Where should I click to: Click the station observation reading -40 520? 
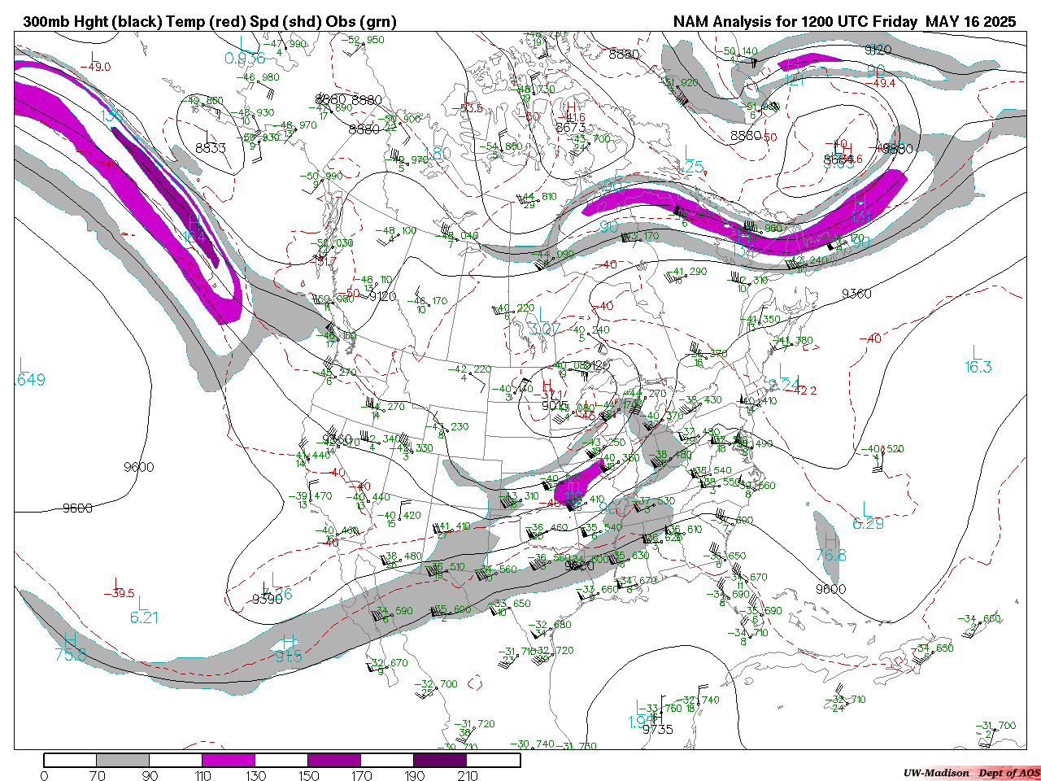tap(882, 449)
